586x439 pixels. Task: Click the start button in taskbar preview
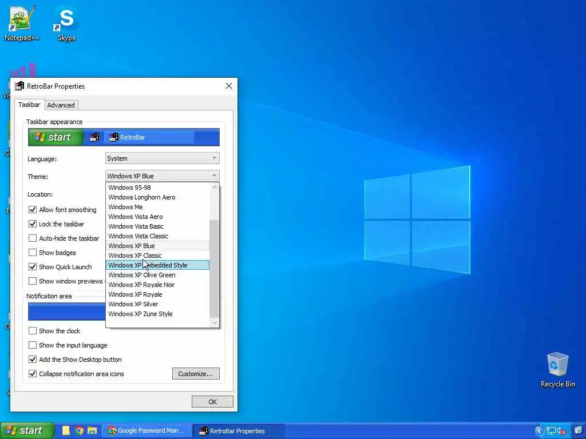coord(56,137)
